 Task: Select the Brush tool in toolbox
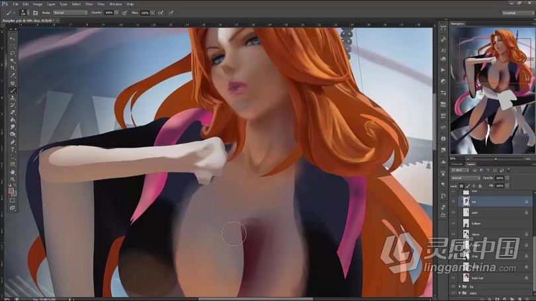click(13, 91)
